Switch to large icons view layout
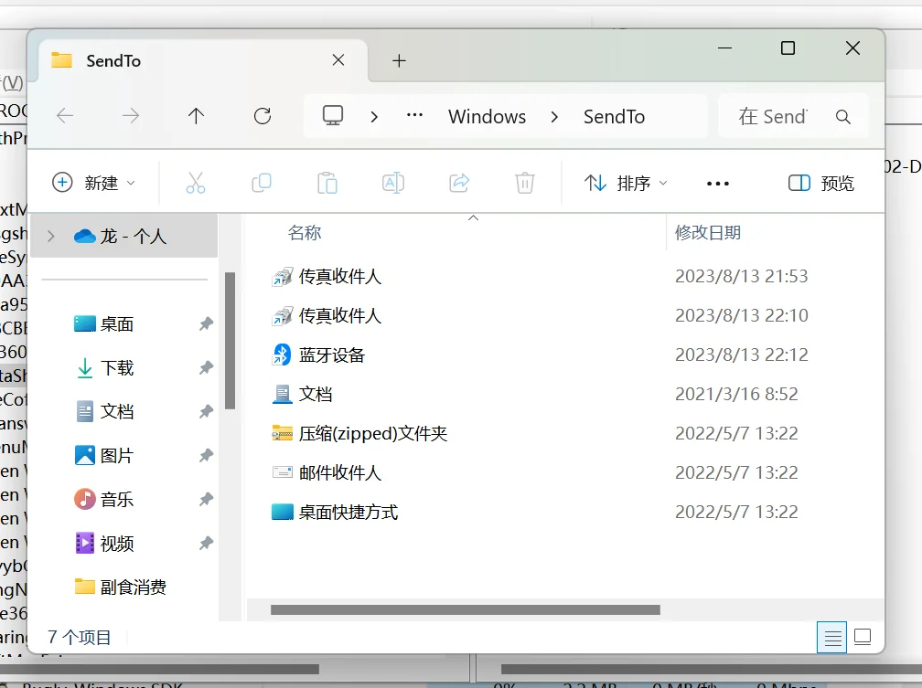The image size is (922, 688). point(863,637)
